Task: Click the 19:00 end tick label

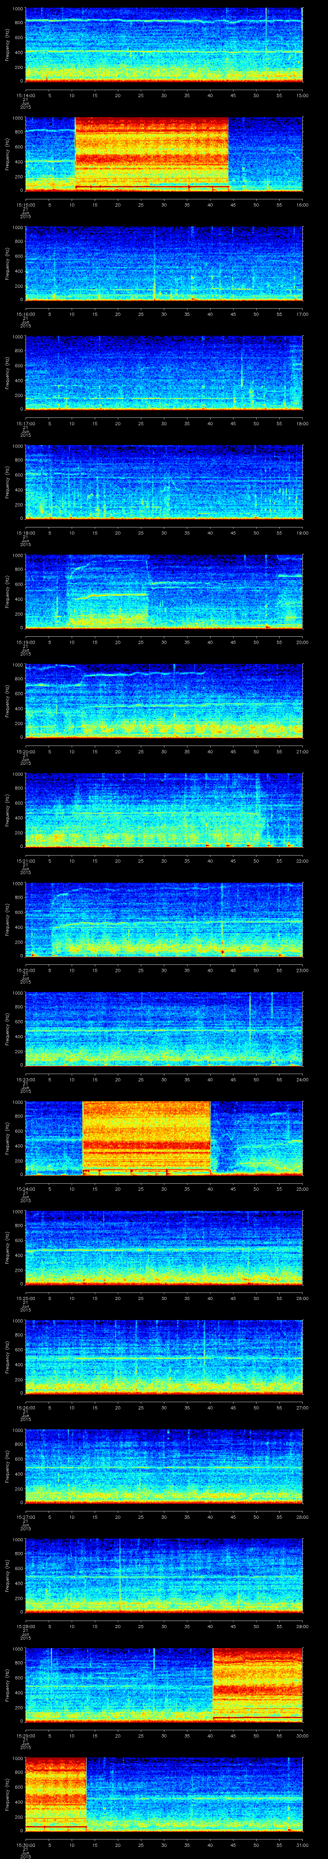Action: point(302,533)
